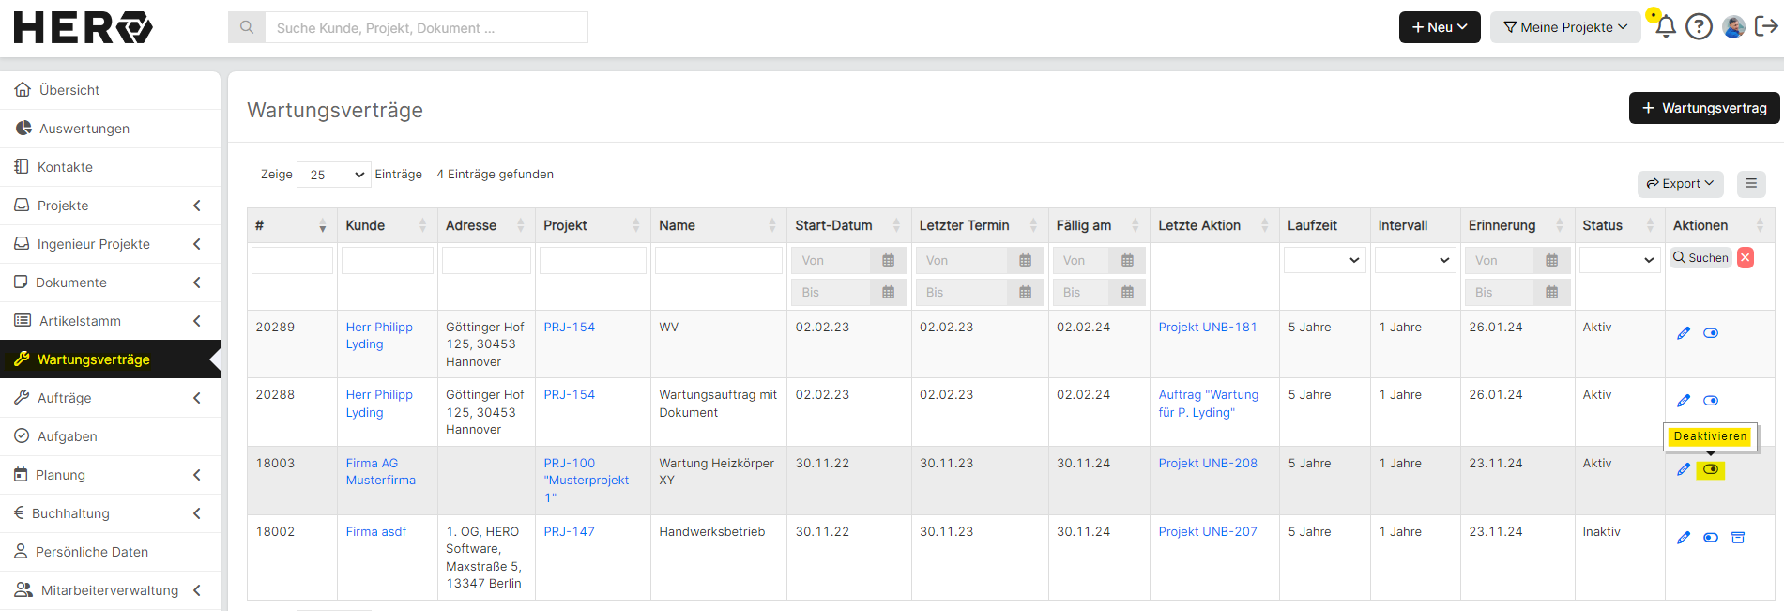Edit contract 18002 with pencil icon
This screenshot has width=1784, height=611.
tap(1684, 538)
